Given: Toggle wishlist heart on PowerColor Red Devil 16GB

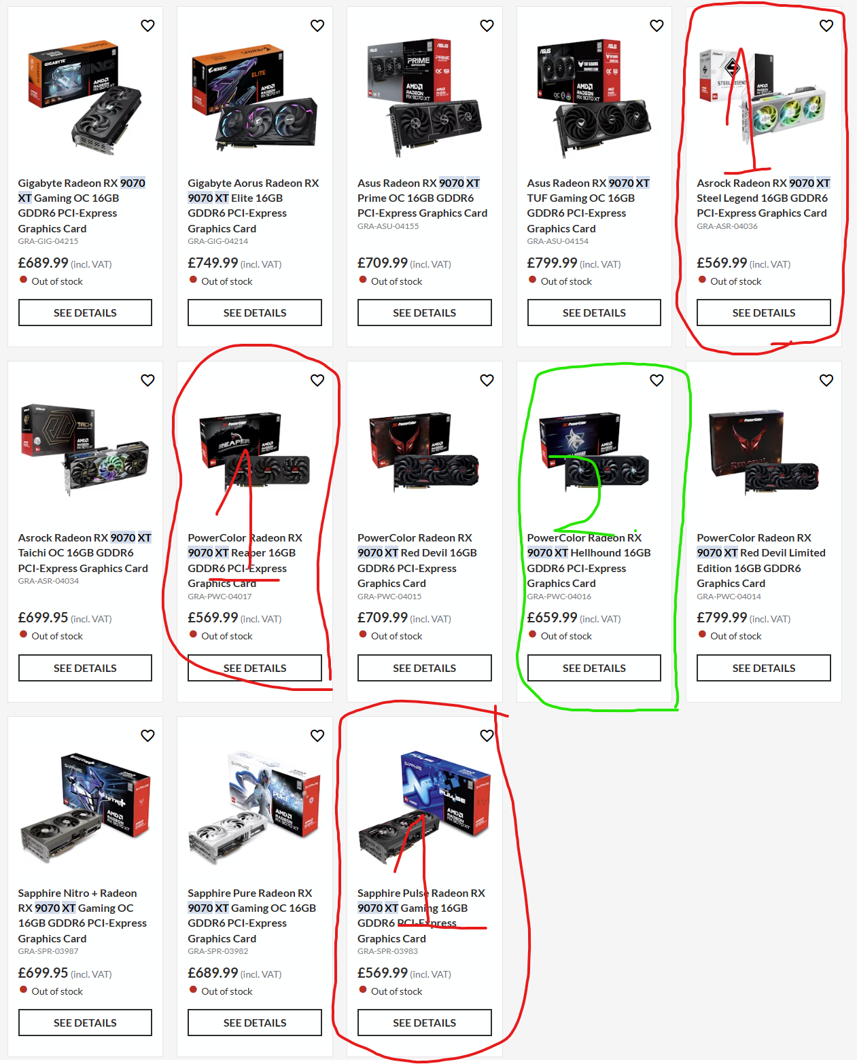Looking at the screenshot, I should 487,380.
